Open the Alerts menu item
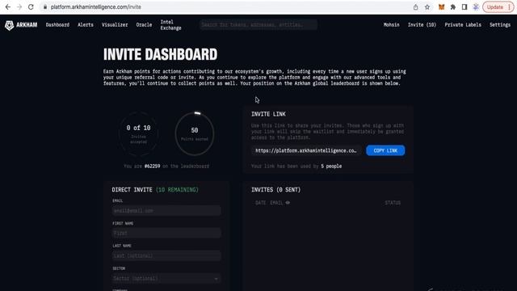The width and height of the screenshot is (517, 291). pos(86,25)
